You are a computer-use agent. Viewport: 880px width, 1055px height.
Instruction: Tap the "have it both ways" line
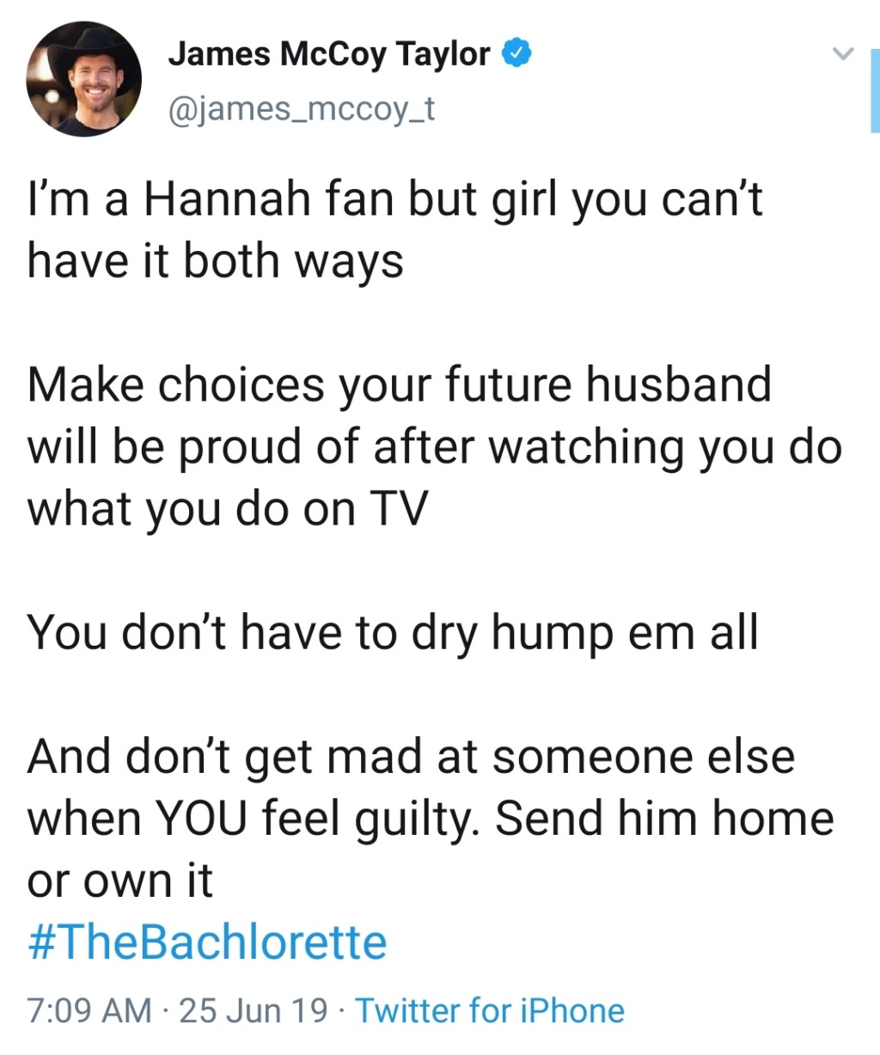(215, 262)
